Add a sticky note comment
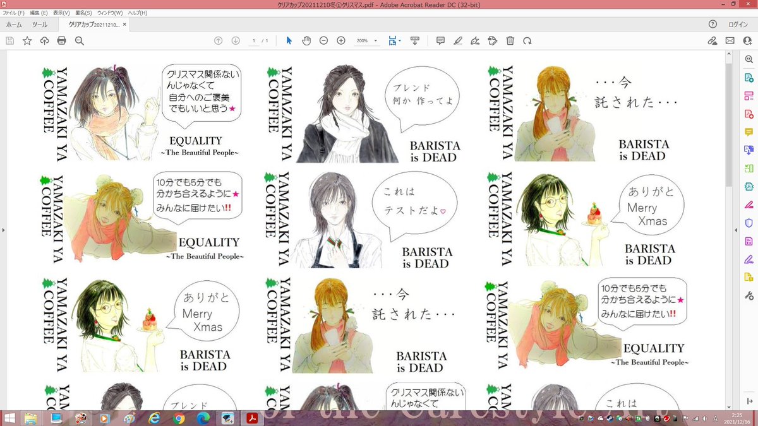Screen dimensions: 758x426 pos(440,40)
